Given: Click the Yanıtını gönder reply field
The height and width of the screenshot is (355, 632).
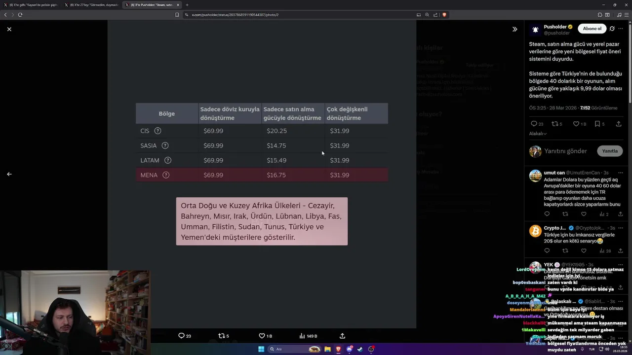Looking at the screenshot, I should tap(566, 151).
